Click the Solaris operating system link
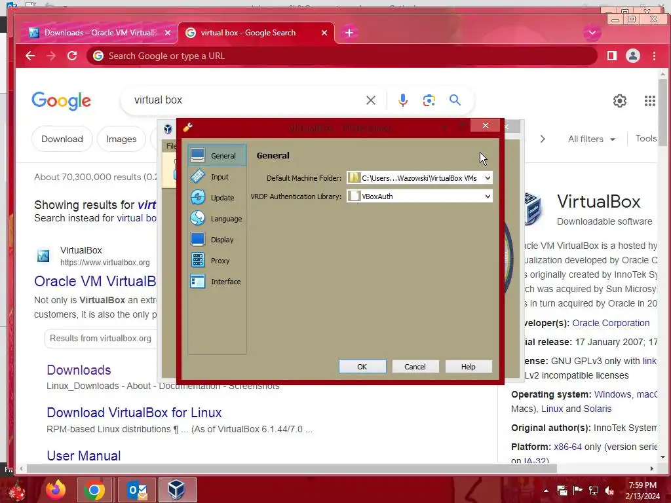This screenshot has width=671, height=503. click(x=598, y=409)
